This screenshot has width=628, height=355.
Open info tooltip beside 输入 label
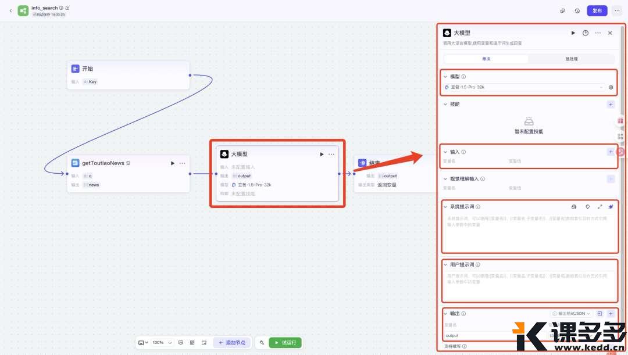[x=463, y=152]
